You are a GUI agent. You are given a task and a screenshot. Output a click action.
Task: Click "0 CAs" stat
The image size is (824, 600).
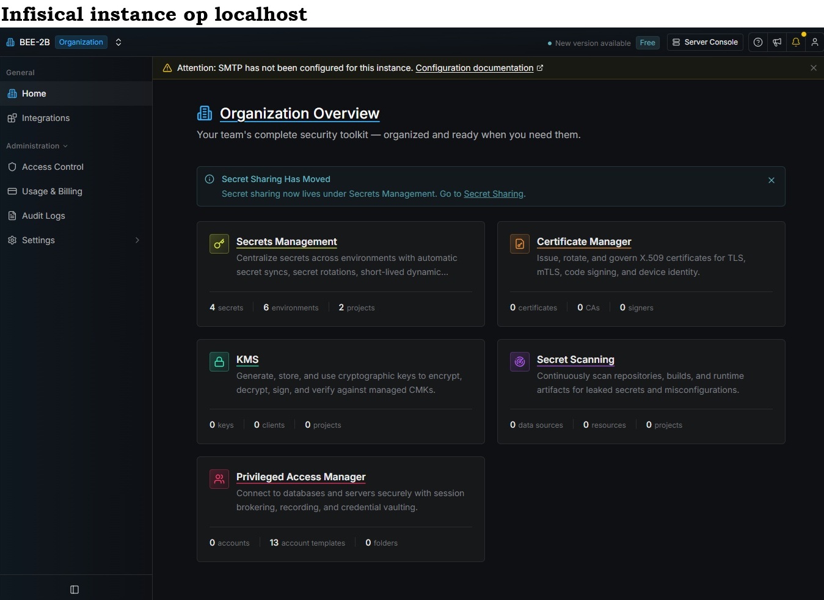588,307
